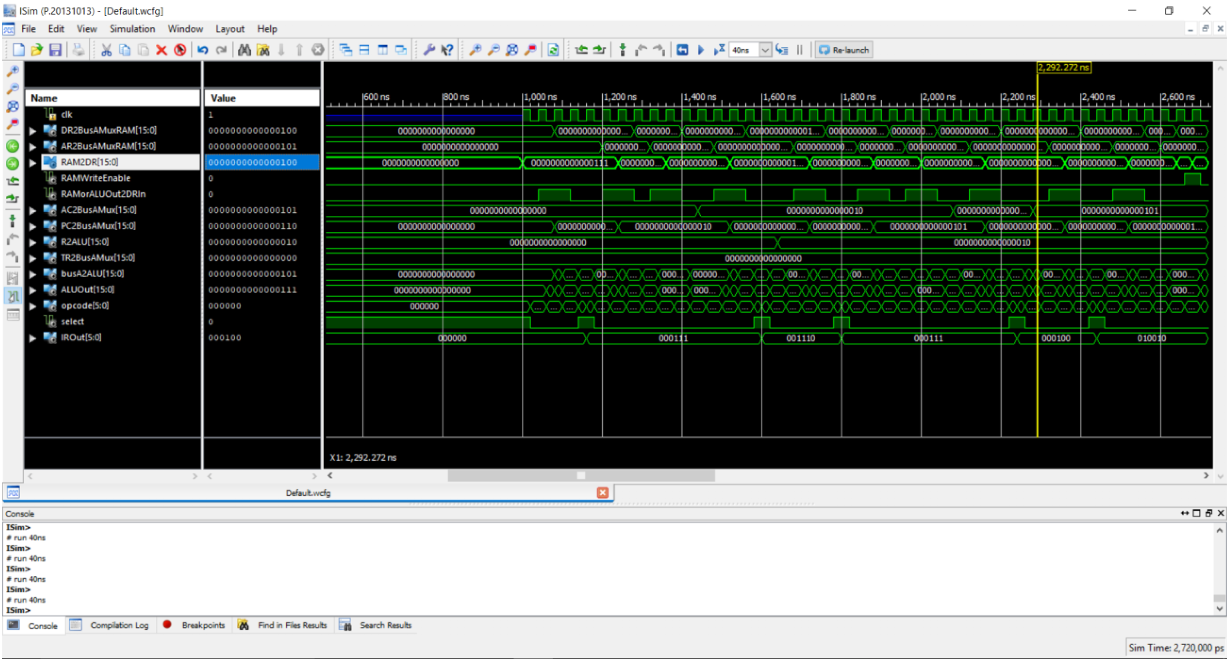Open the Layout menu
Screen dimensions: 1229x659
click(x=229, y=29)
